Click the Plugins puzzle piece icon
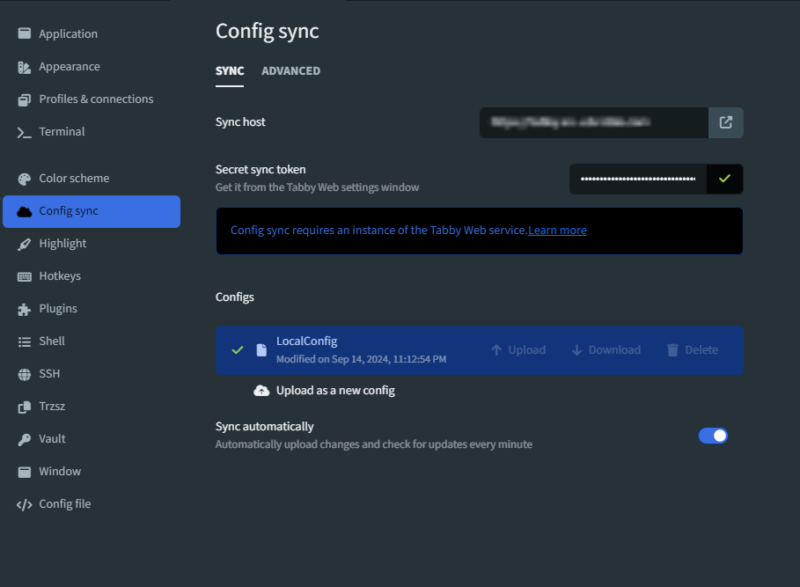800x587 pixels. click(24, 309)
